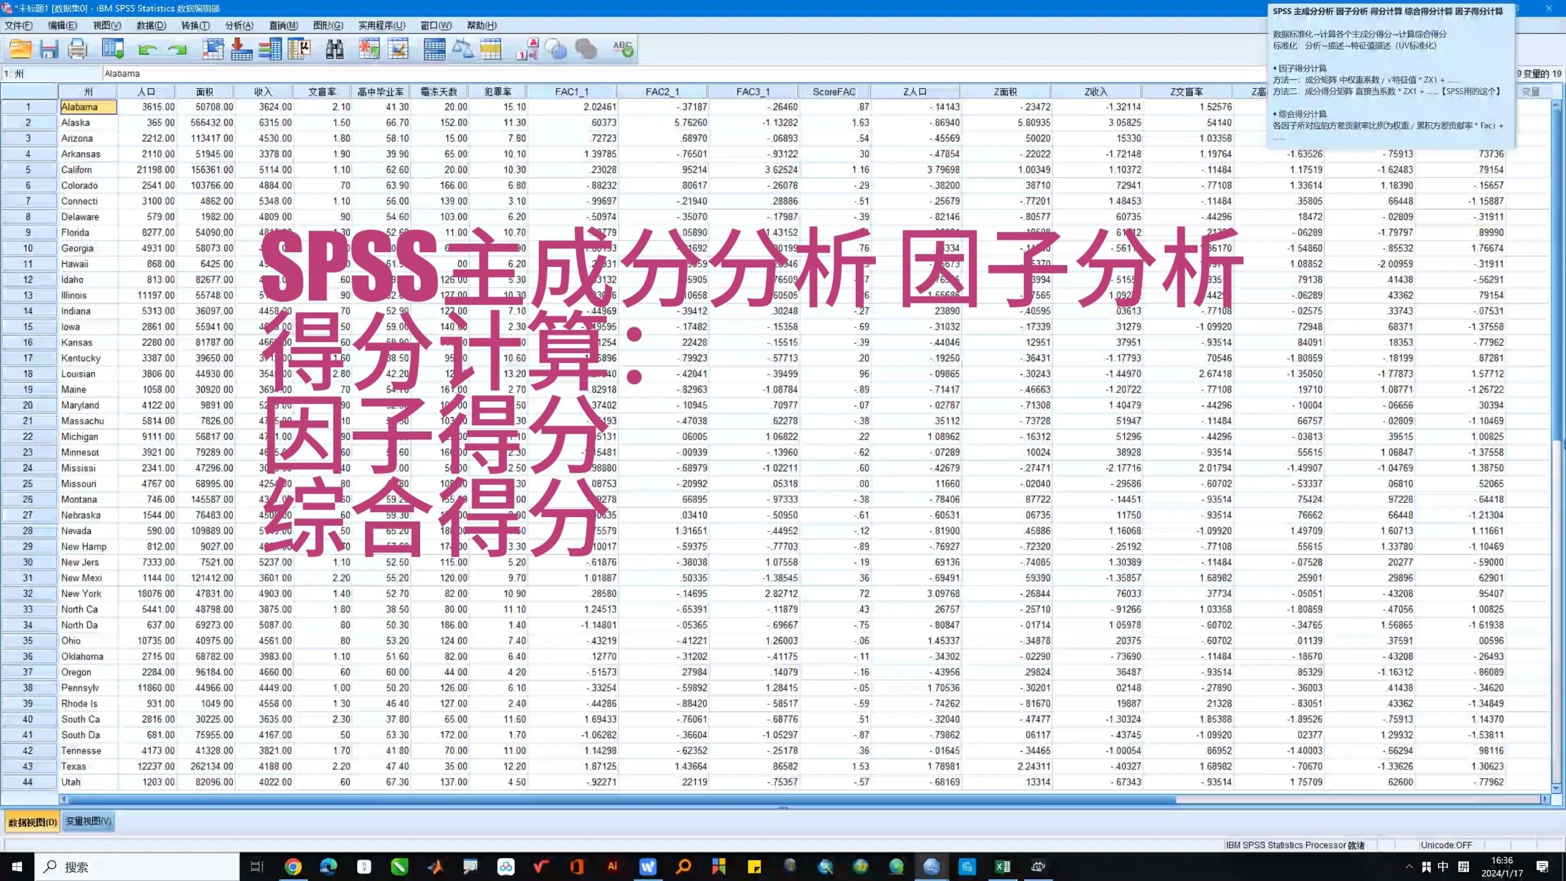Open the 编辑(E) menu
The height and width of the screenshot is (881, 1566).
pyautogui.click(x=62, y=25)
